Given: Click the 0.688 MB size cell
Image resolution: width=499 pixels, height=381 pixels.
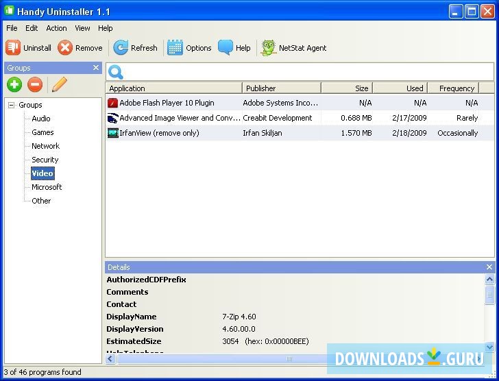Looking at the screenshot, I should tap(356, 118).
